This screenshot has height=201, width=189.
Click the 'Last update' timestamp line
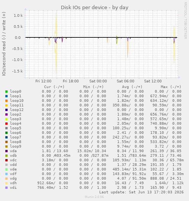tap(141, 192)
